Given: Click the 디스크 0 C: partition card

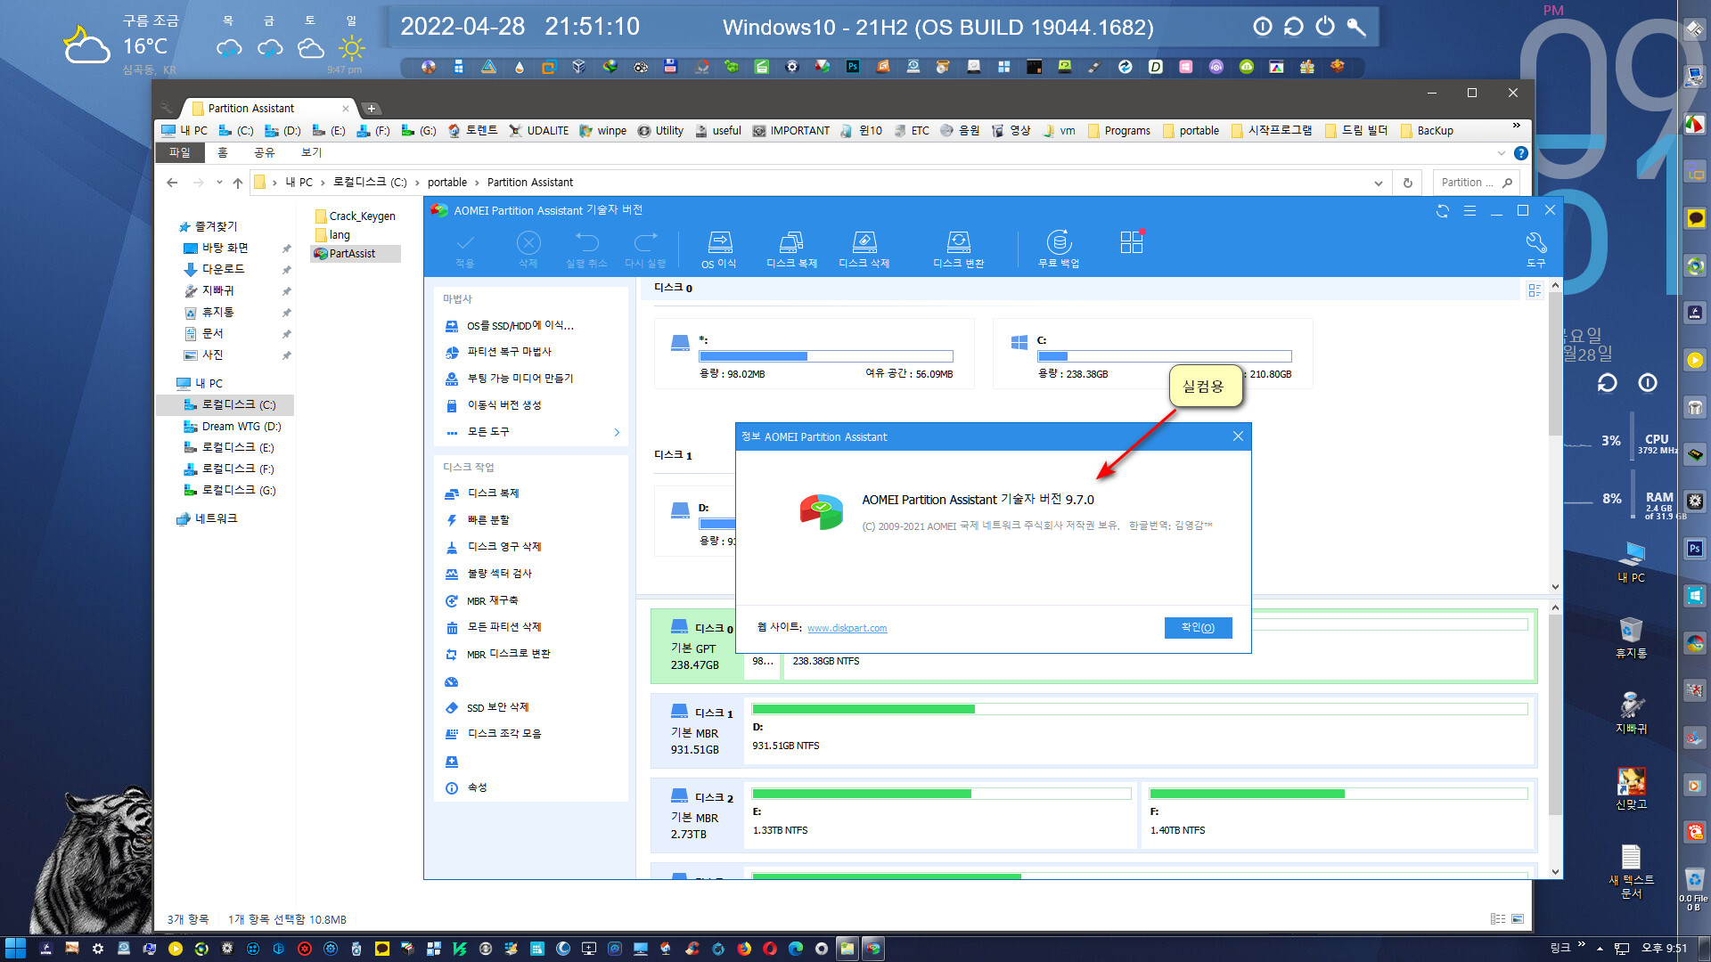Looking at the screenshot, I should (1152, 354).
